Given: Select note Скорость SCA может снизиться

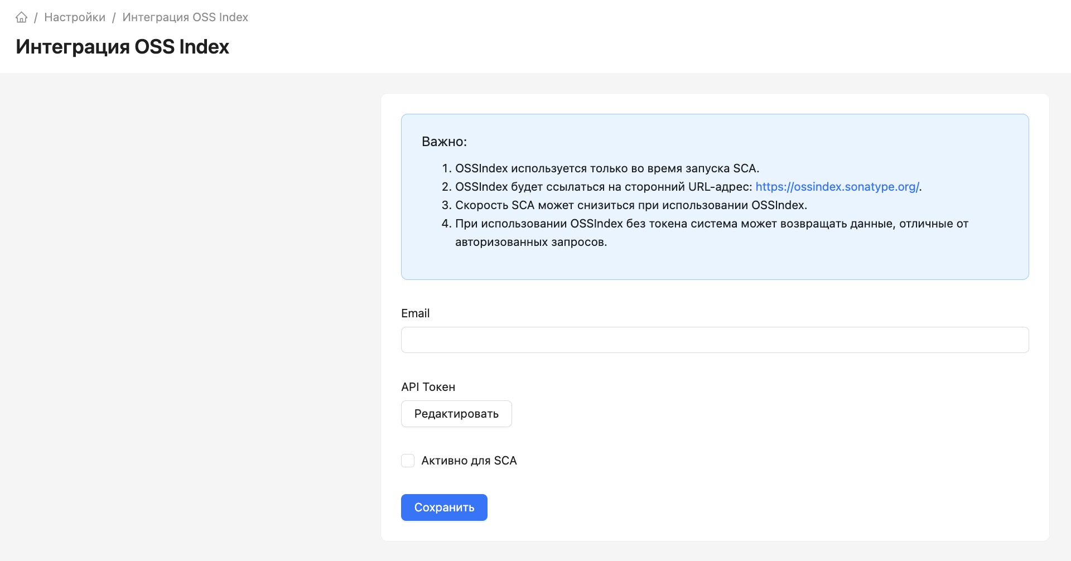Looking at the screenshot, I should (631, 205).
